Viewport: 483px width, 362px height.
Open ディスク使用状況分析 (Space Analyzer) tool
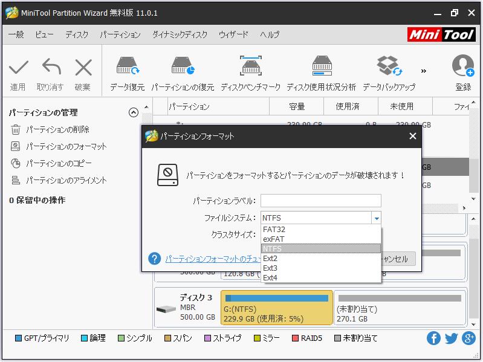point(321,66)
